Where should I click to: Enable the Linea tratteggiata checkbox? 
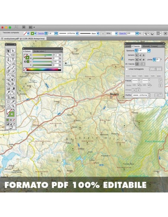pyautogui.click(x=127, y=69)
